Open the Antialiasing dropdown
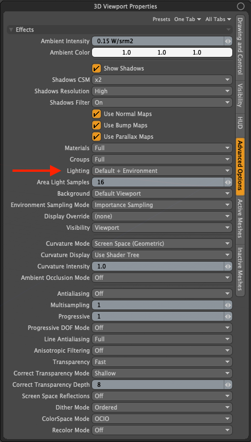The image size is (251, 442). 162,294
